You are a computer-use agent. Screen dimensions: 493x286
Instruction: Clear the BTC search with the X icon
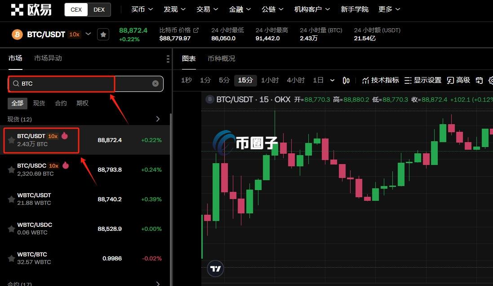tap(155, 83)
